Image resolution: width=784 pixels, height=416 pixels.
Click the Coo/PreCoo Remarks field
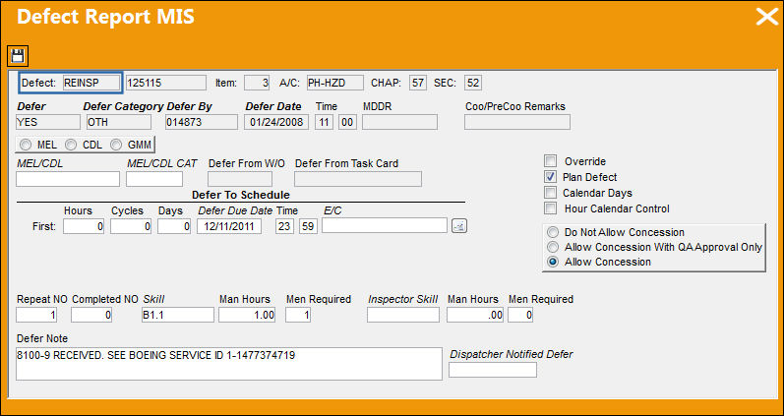(517, 122)
